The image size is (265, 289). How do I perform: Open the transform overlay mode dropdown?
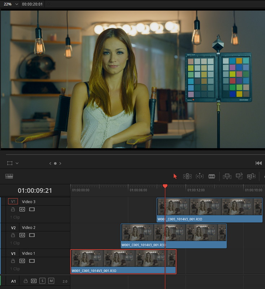pyautogui.click(x=17, y=163)
